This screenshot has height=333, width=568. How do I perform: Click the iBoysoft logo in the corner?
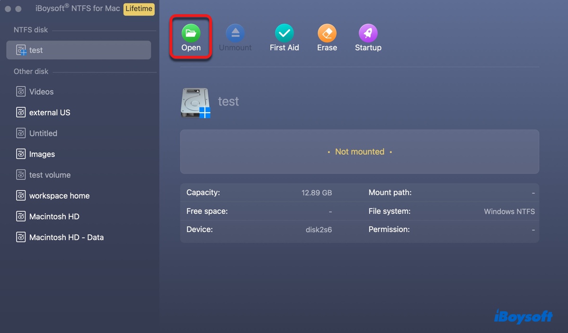[x=523, y=317]
